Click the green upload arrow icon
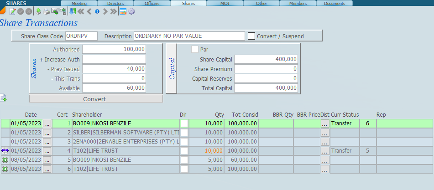The height and width of the screenshot is (190, 434). (38, 11)
